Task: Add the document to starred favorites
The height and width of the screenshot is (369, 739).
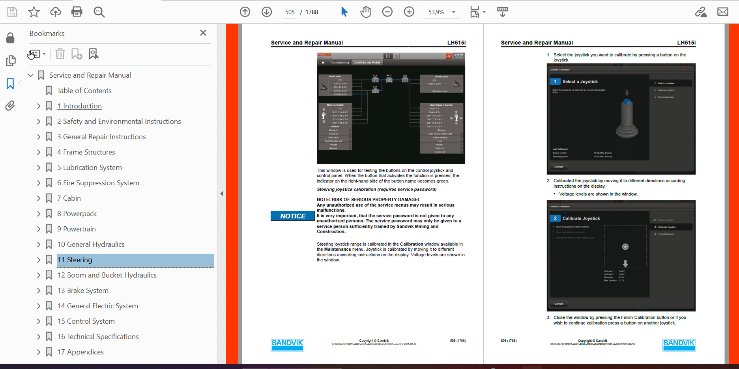Action: click(34, 12)
